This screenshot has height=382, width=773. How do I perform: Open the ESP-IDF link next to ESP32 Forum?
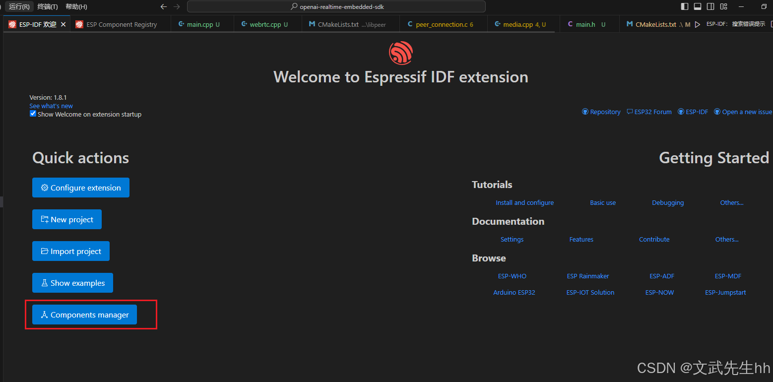point(693,112)
